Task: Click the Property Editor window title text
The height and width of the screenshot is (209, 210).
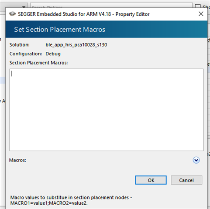Action: coord(84,14)
